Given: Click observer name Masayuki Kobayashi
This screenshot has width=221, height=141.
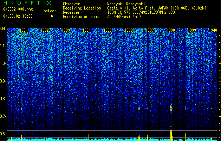Looking at the screenshot, I should point(126,4).
